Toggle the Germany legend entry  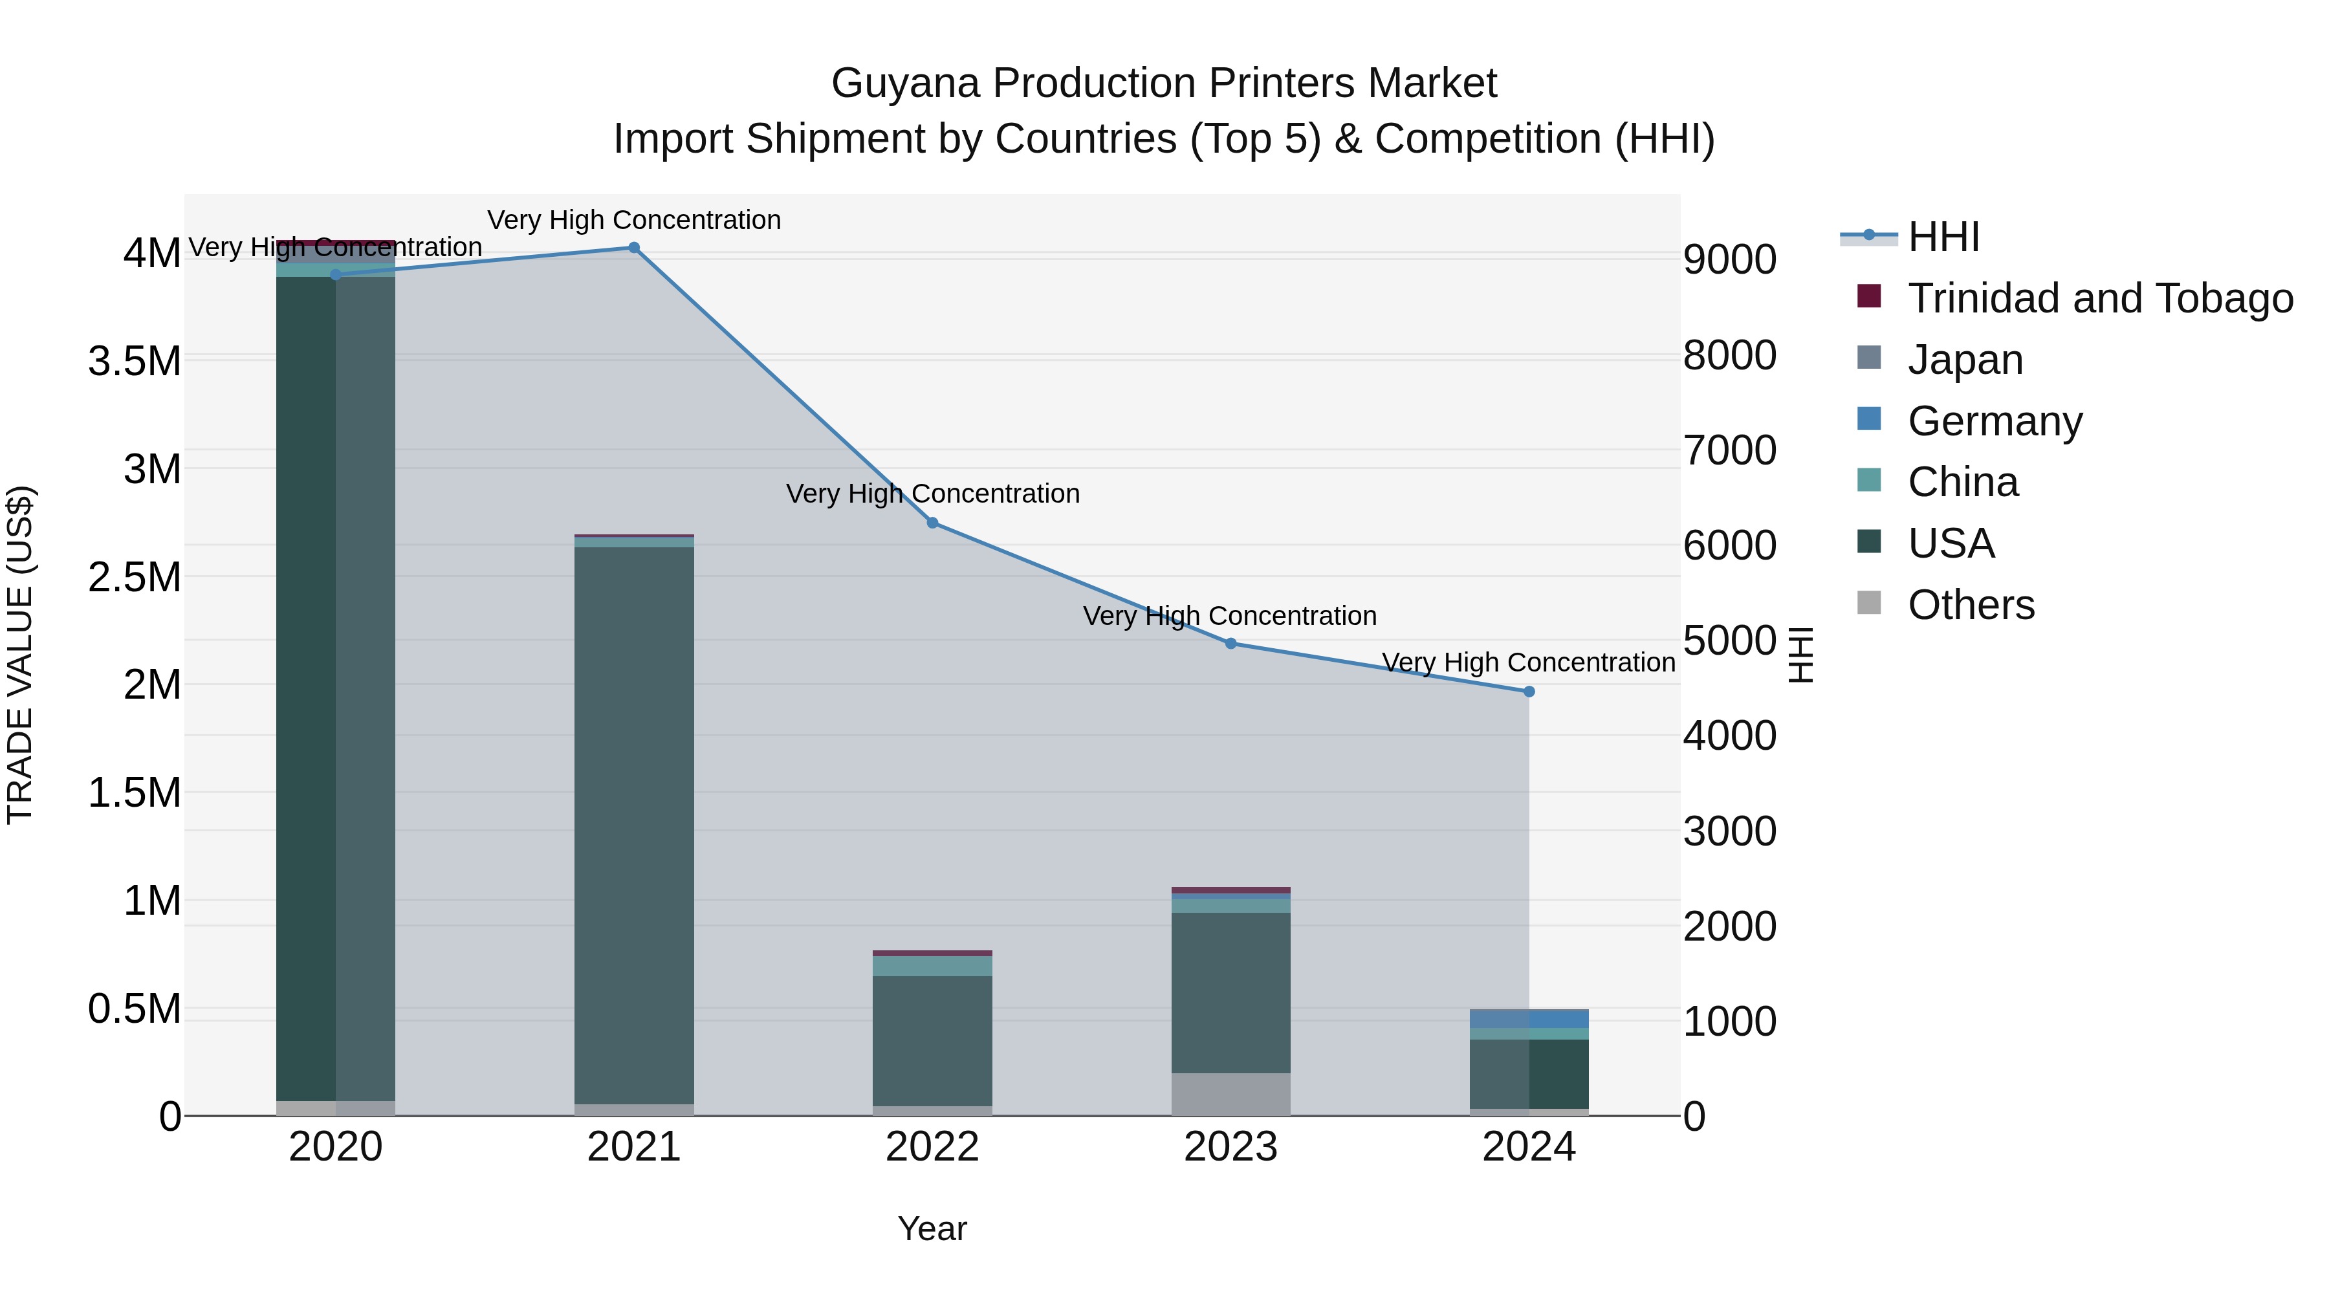(1969, 420)
